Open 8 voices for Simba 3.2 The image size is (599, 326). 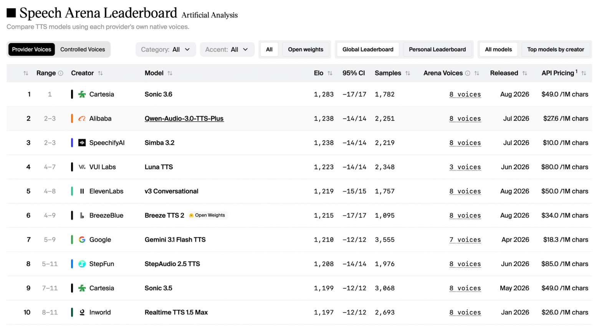(x=465, y=143)
